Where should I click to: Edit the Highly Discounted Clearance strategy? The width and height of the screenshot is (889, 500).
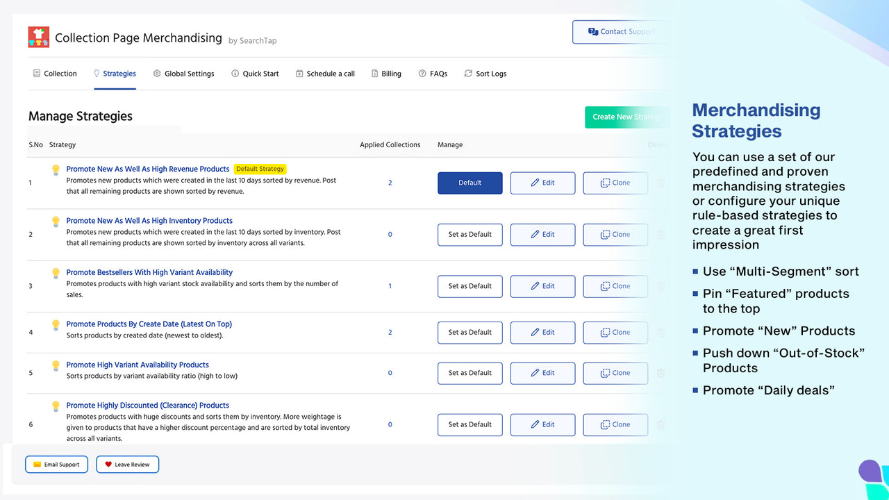(x=542, y=424)
